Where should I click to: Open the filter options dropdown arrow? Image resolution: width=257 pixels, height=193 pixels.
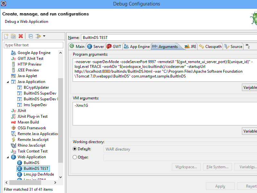(44, 36)
